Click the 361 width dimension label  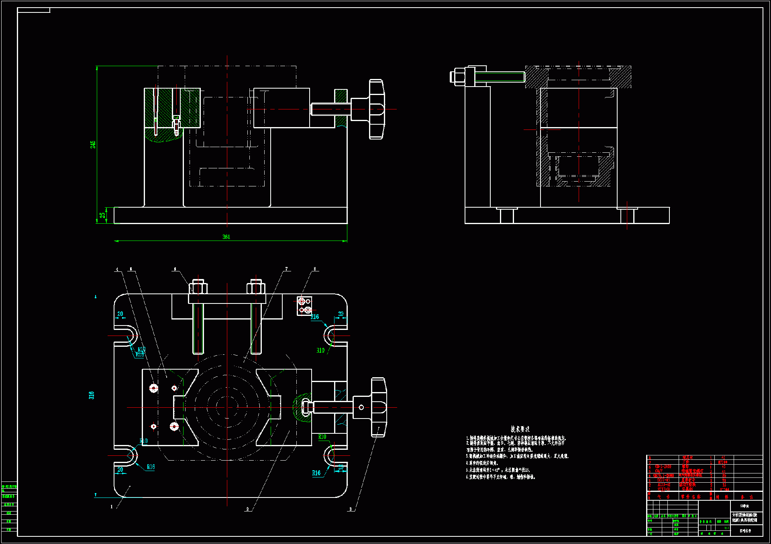coord(226,237)
